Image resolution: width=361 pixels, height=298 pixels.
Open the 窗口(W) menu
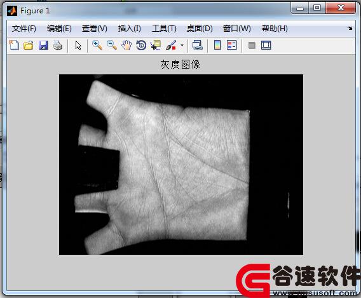coord(237,29)
